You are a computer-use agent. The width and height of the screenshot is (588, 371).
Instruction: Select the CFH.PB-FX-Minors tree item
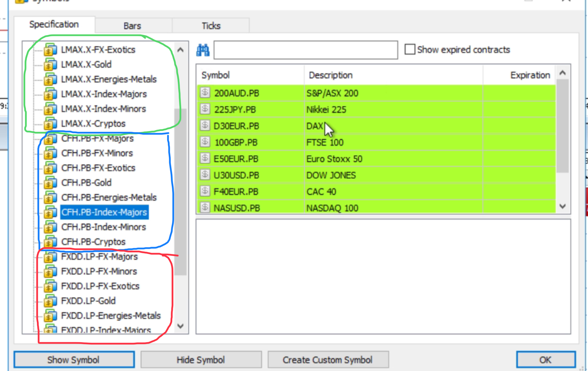click(97, 153)
